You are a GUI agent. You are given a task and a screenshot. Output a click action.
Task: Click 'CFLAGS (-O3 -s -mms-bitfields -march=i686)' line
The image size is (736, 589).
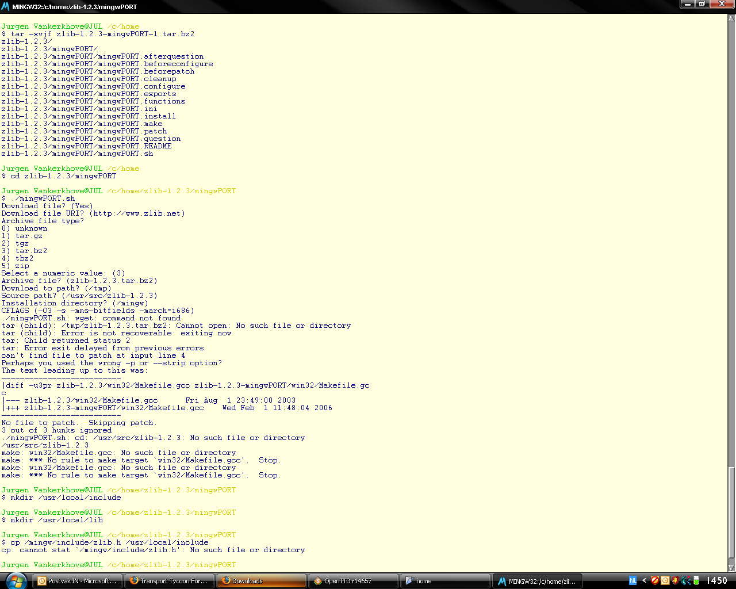coord(98,311)
